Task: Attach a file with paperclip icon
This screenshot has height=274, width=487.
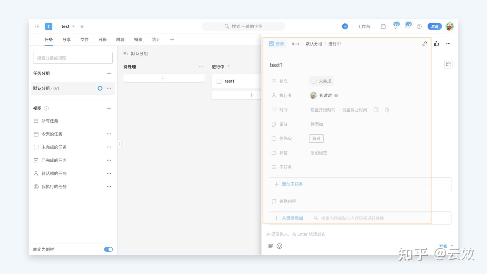Action: (270, 246)
